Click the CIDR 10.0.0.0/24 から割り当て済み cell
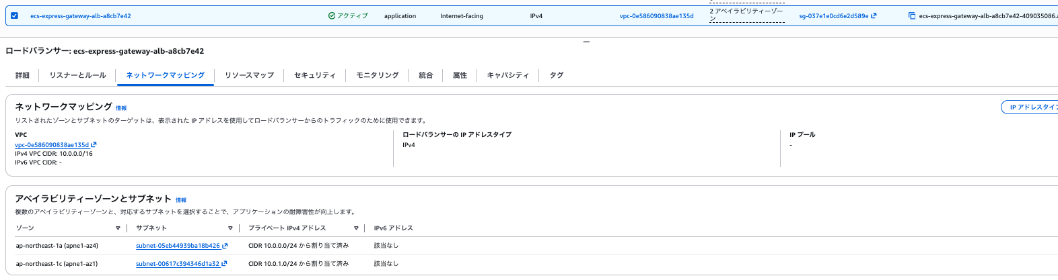Viewport: 1058px width, 280px height. click(299, 246)
